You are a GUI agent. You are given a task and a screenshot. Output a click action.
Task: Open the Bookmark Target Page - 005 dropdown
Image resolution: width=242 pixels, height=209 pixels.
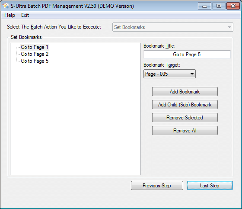169,74
